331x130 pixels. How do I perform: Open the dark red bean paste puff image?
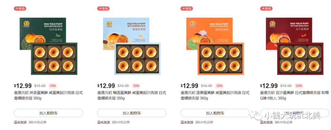click(295, 46)
